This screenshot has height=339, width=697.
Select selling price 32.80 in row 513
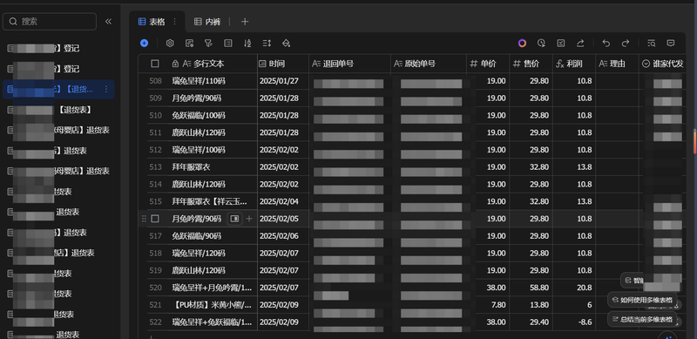coord(531,167)
